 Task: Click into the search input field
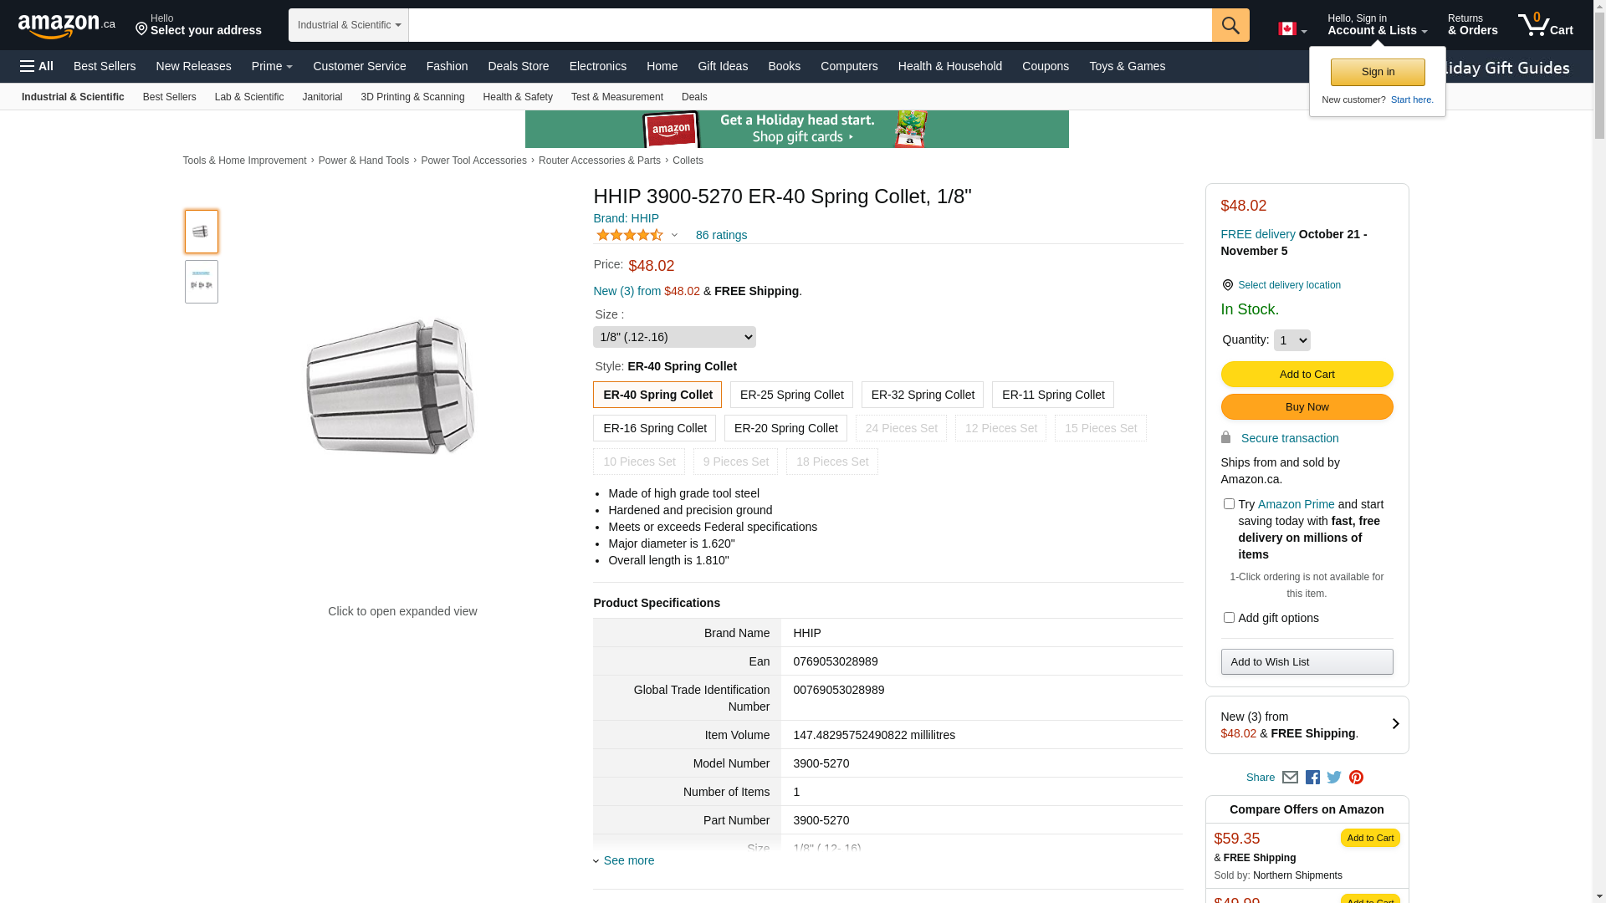[x=810, y=25]
